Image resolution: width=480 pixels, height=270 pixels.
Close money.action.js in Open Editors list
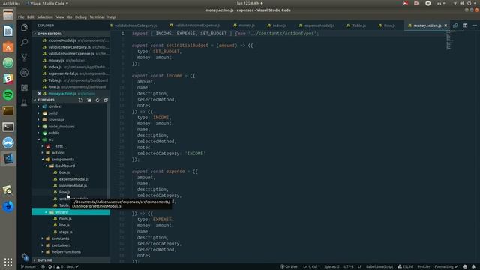39,93
